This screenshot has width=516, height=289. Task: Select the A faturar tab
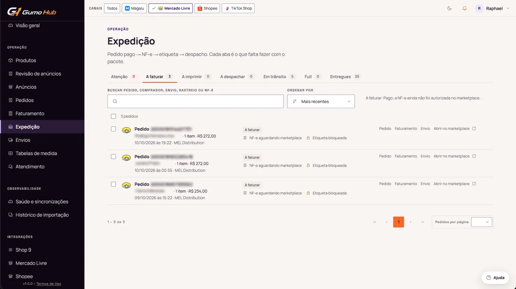[x=159, y=77]
